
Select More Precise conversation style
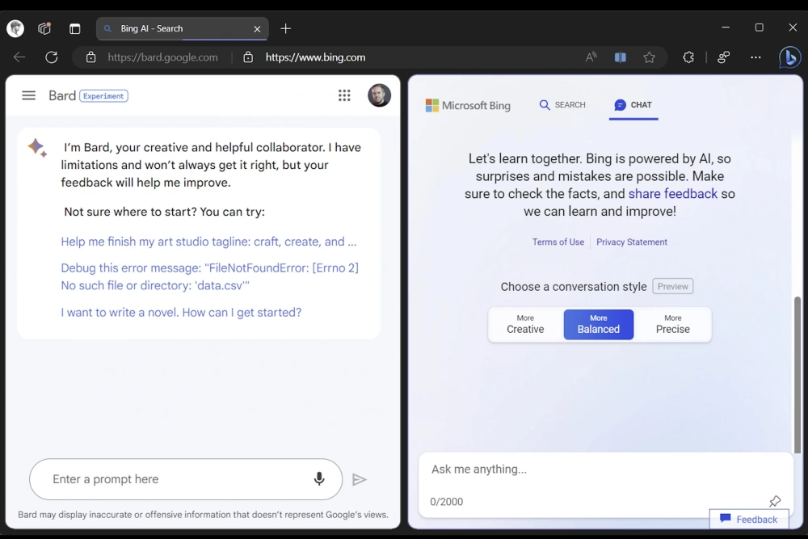[x=672, y=324]
